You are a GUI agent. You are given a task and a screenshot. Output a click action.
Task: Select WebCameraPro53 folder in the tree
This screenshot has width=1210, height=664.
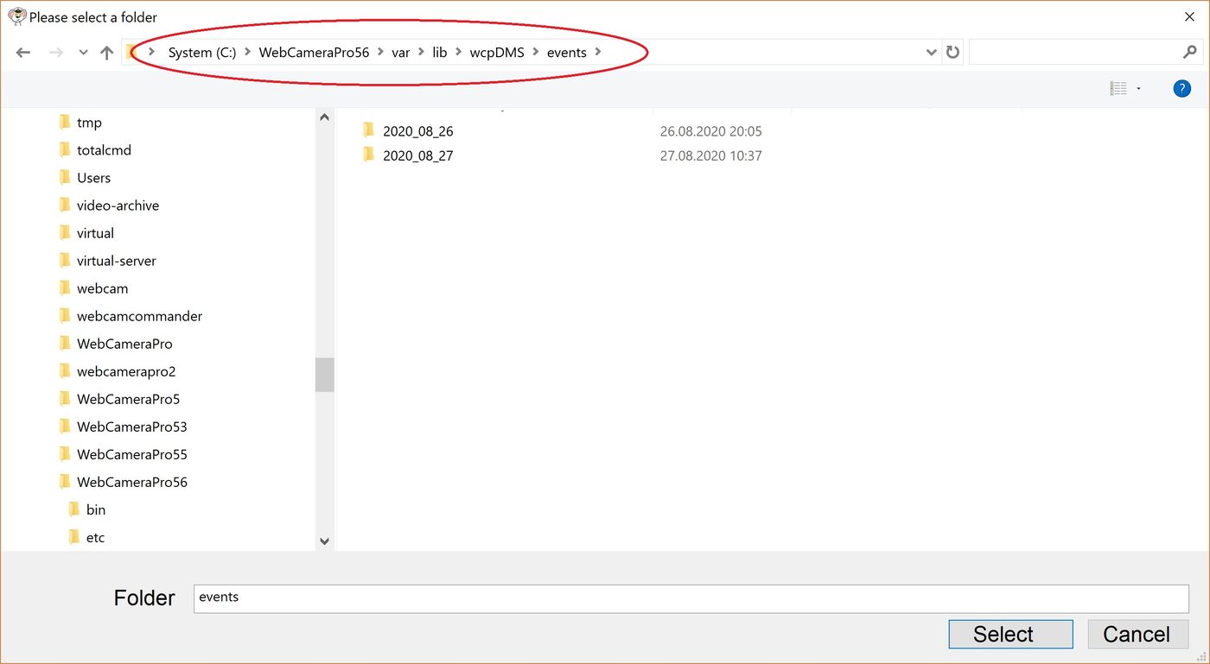(131, 427)
